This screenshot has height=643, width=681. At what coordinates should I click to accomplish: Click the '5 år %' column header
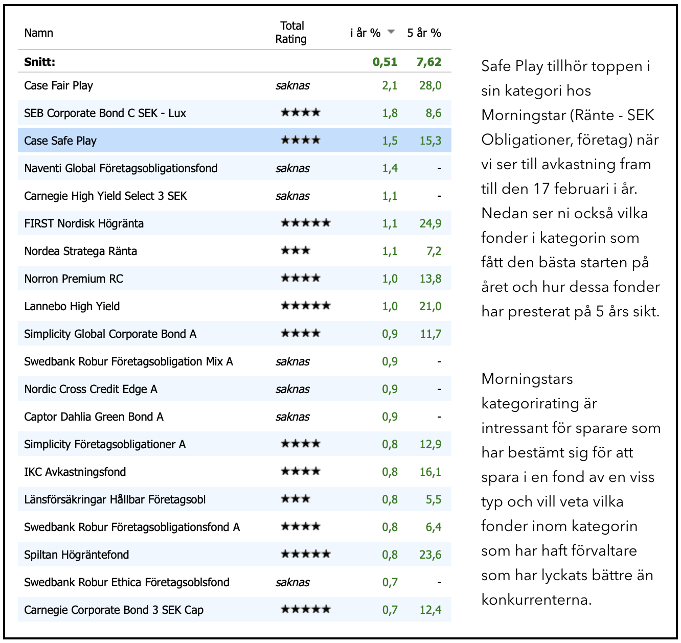(x=424, y=33)
